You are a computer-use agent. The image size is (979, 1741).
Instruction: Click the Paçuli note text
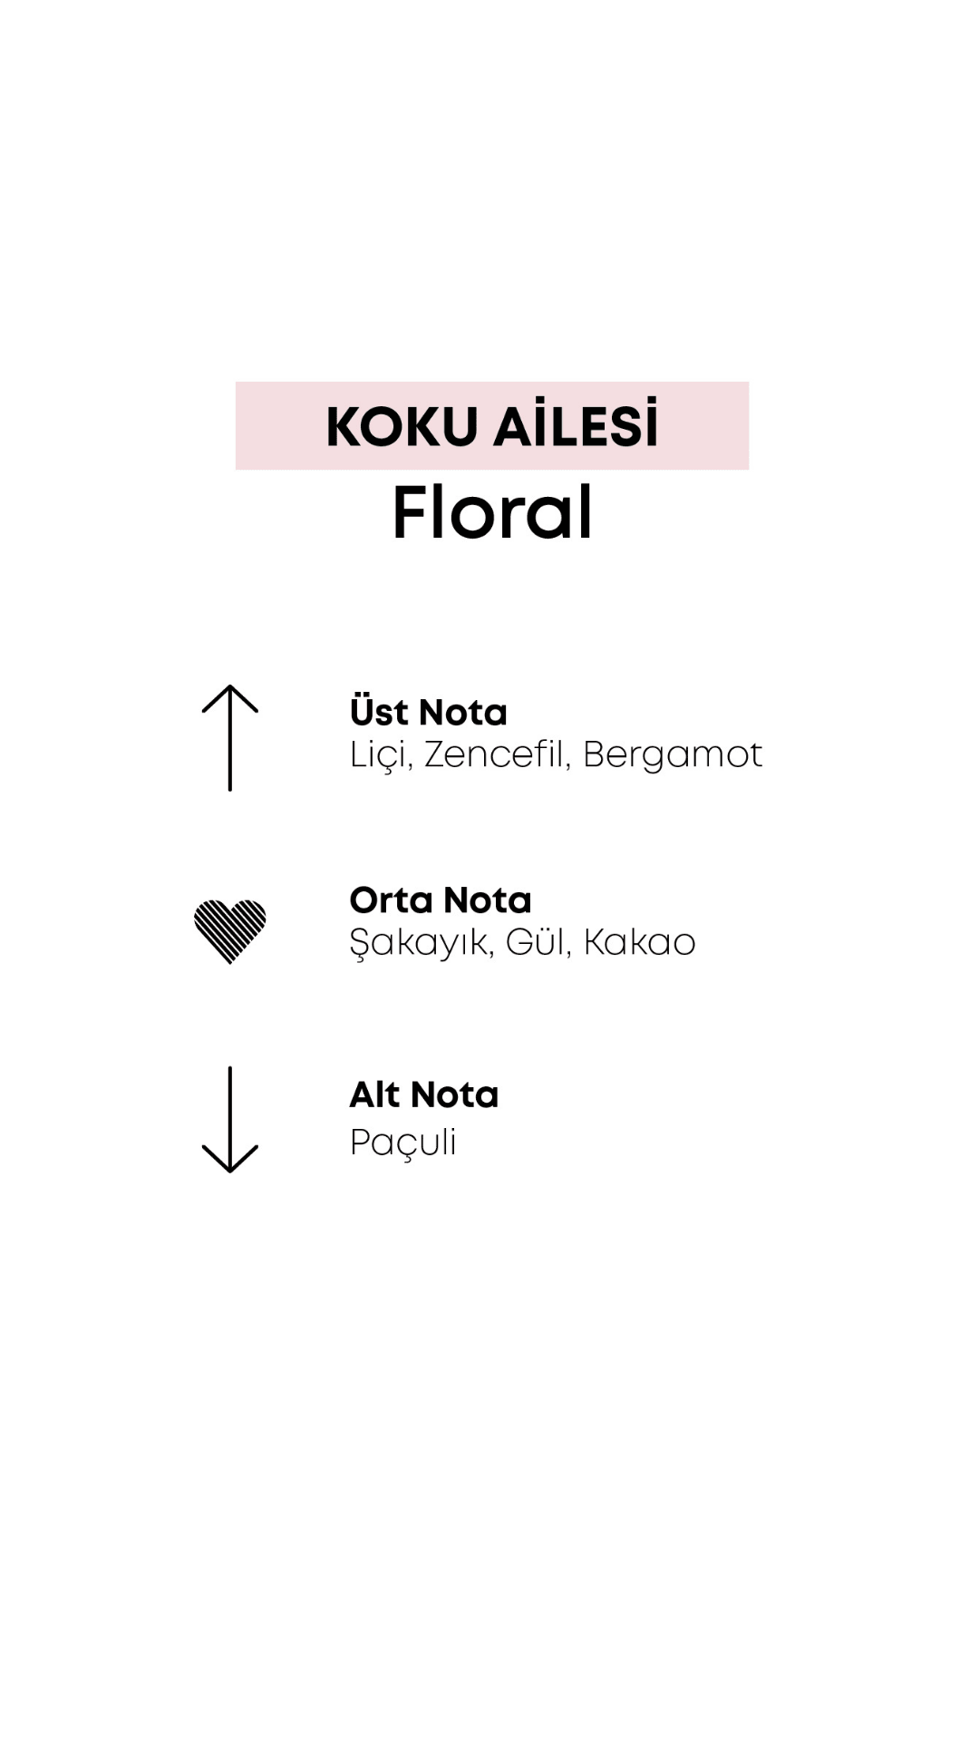click(402, 1143)
